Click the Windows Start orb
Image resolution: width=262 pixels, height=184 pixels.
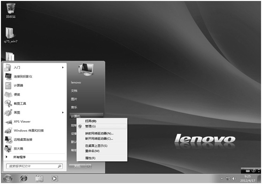[x=8, y=178]
